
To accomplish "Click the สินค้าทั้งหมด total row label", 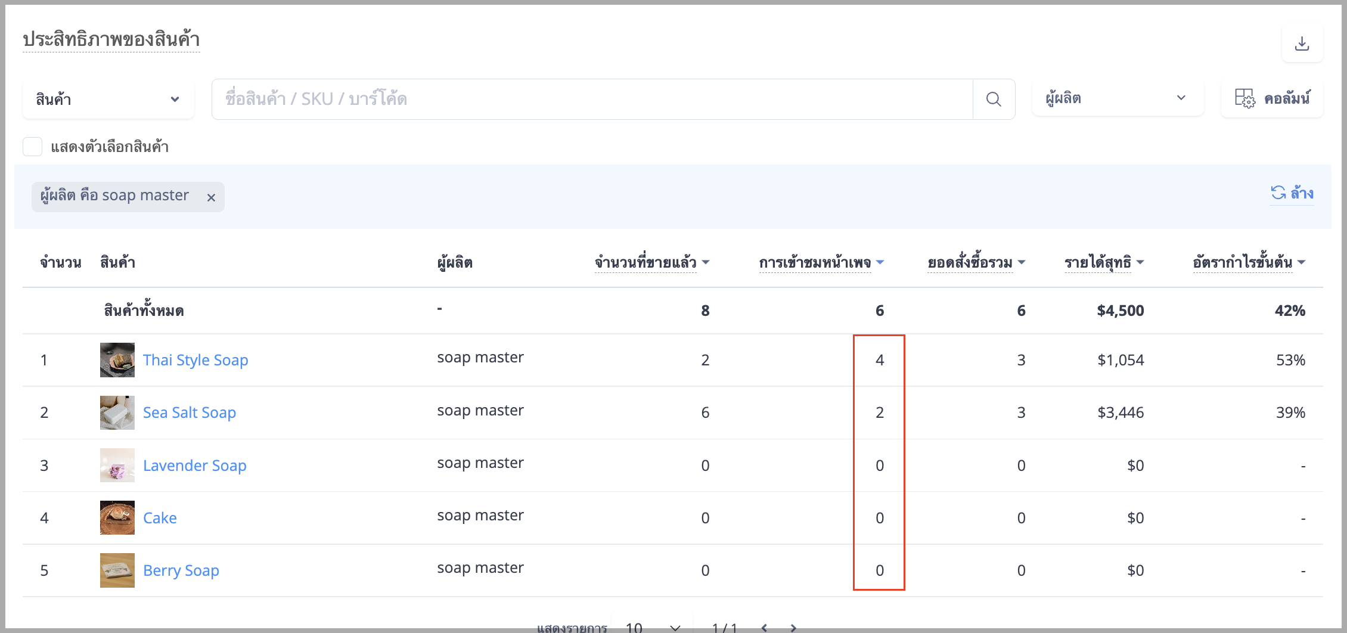I will [144, 311].
